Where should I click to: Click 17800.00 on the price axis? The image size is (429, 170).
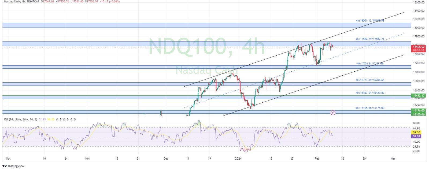click(419, 36)
